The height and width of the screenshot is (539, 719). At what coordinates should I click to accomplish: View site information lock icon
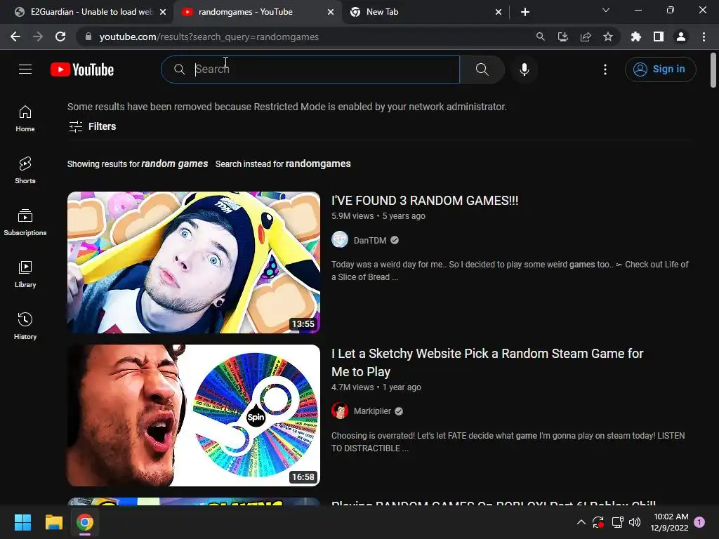pos(88,36)
